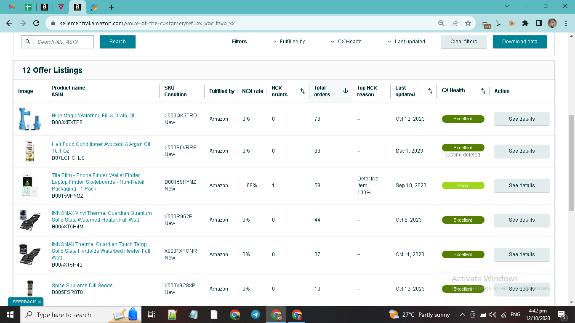
Task: Open the Chrome profile avatar
Action: click(x=552, y=24)
